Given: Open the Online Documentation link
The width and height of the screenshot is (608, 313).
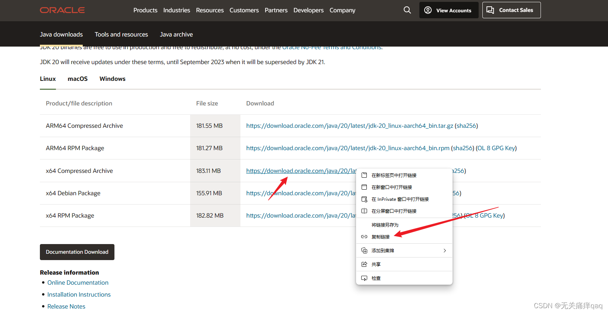Looking at the screenshot, I should point(78,282).
